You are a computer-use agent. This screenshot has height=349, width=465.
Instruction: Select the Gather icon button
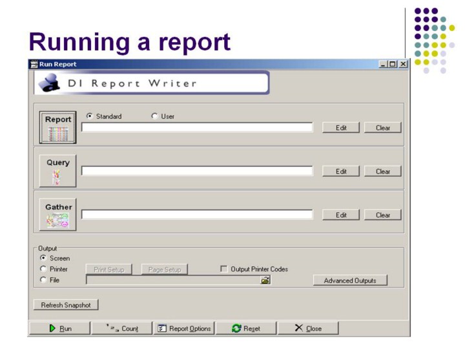tap(58, 215)
